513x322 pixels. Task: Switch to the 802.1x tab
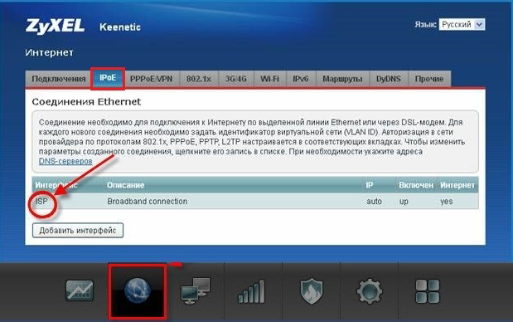click(x=199, y=79)
